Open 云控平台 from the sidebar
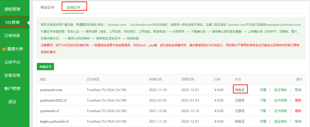This screenshot has width=310, height=127. point(12,62)
